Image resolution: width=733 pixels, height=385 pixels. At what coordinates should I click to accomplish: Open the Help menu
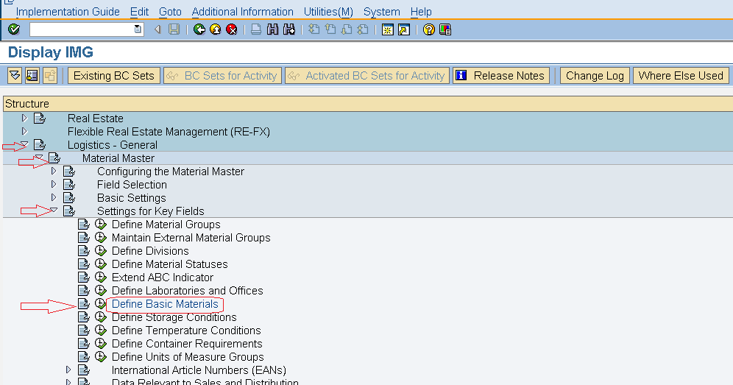click(x=421, y=12)
